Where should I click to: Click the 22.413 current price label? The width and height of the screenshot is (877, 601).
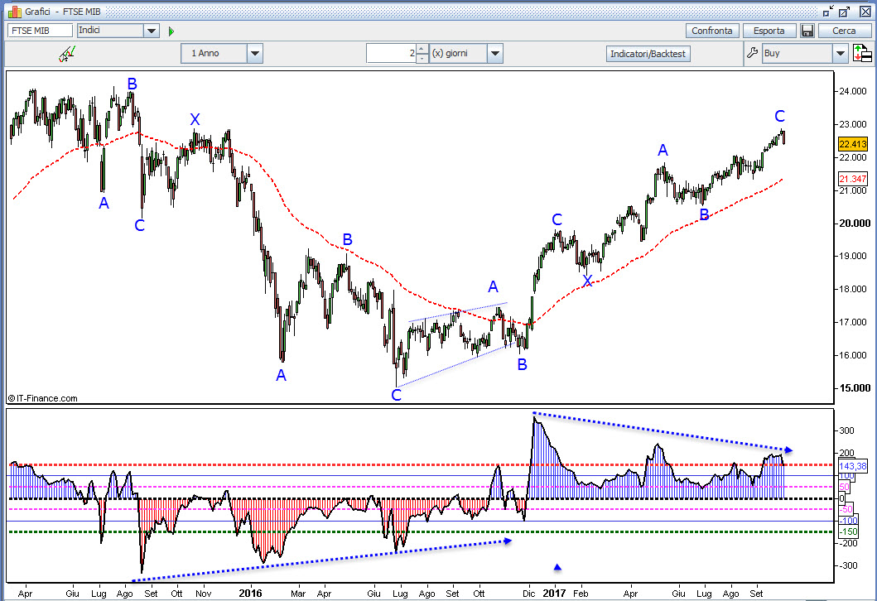852,144
